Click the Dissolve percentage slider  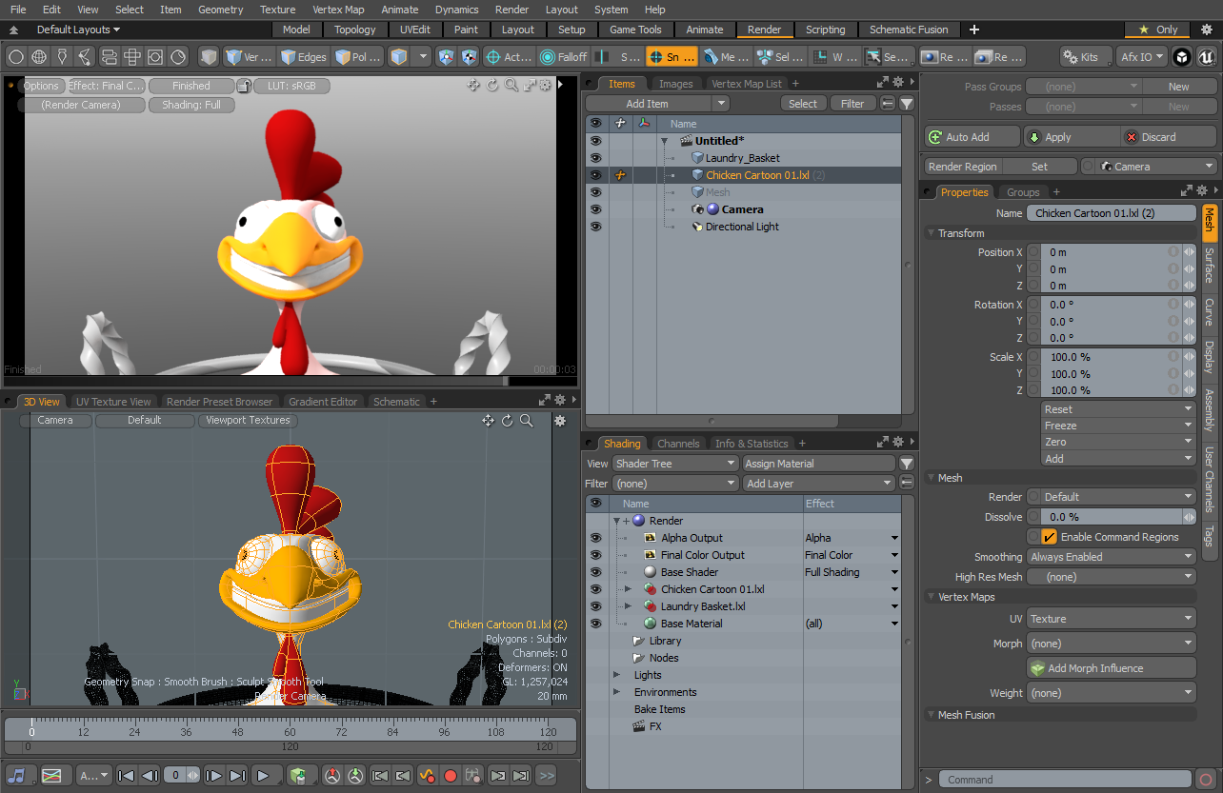[1111, 517]
